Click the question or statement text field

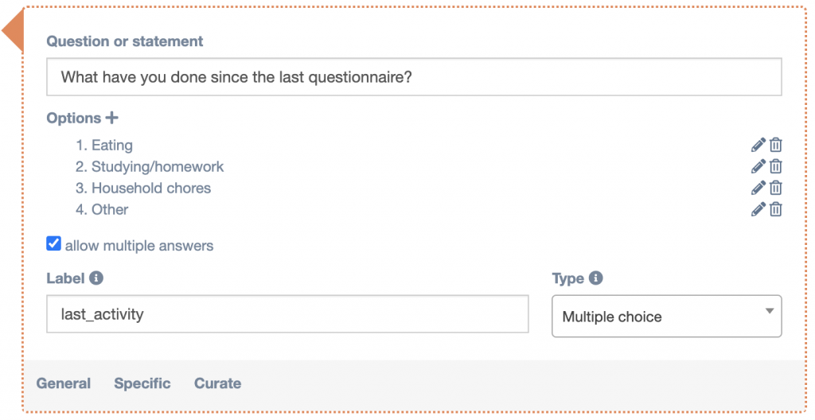click(x=414, y=78)
